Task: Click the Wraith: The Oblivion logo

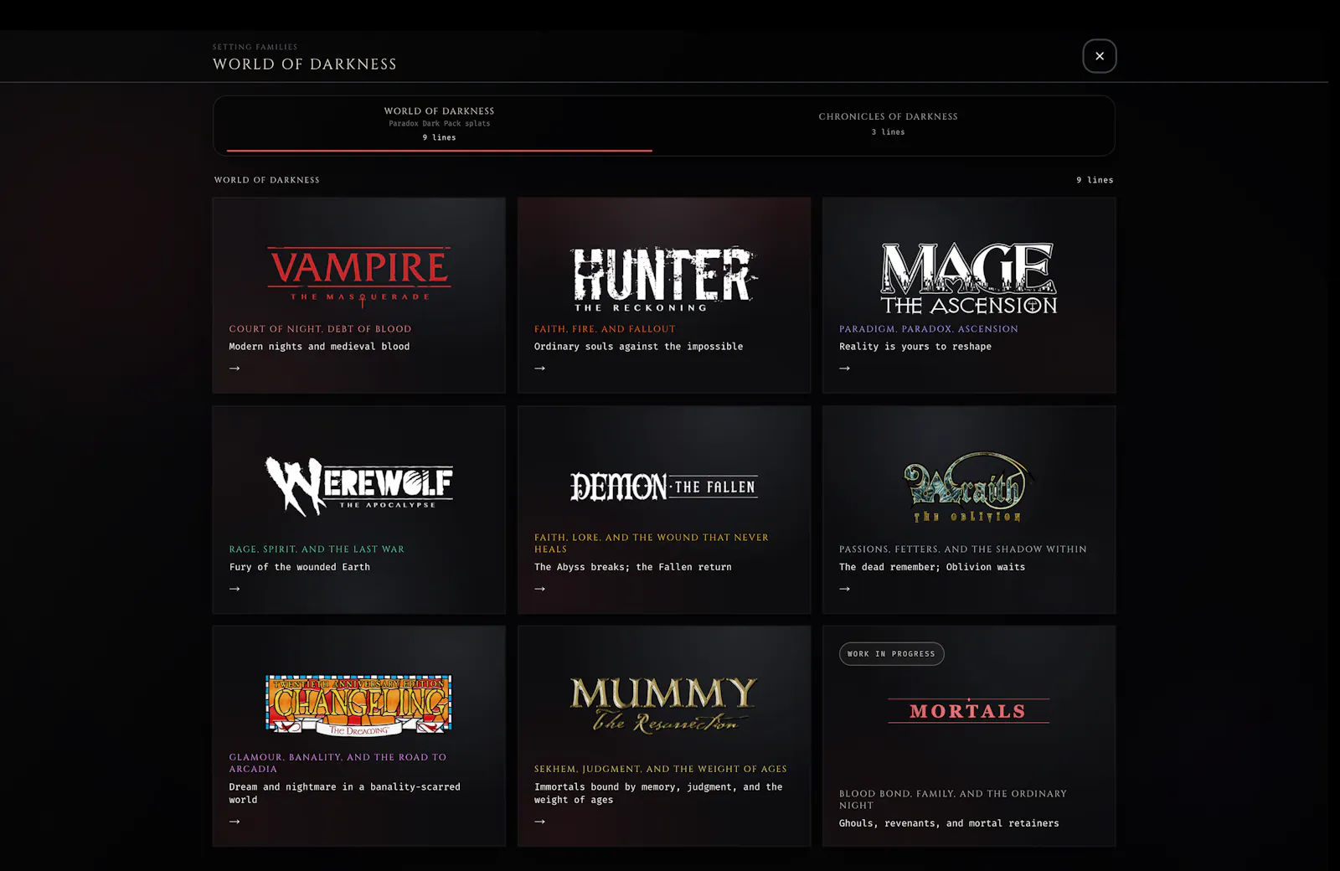Action: click(x=969, y=487)
